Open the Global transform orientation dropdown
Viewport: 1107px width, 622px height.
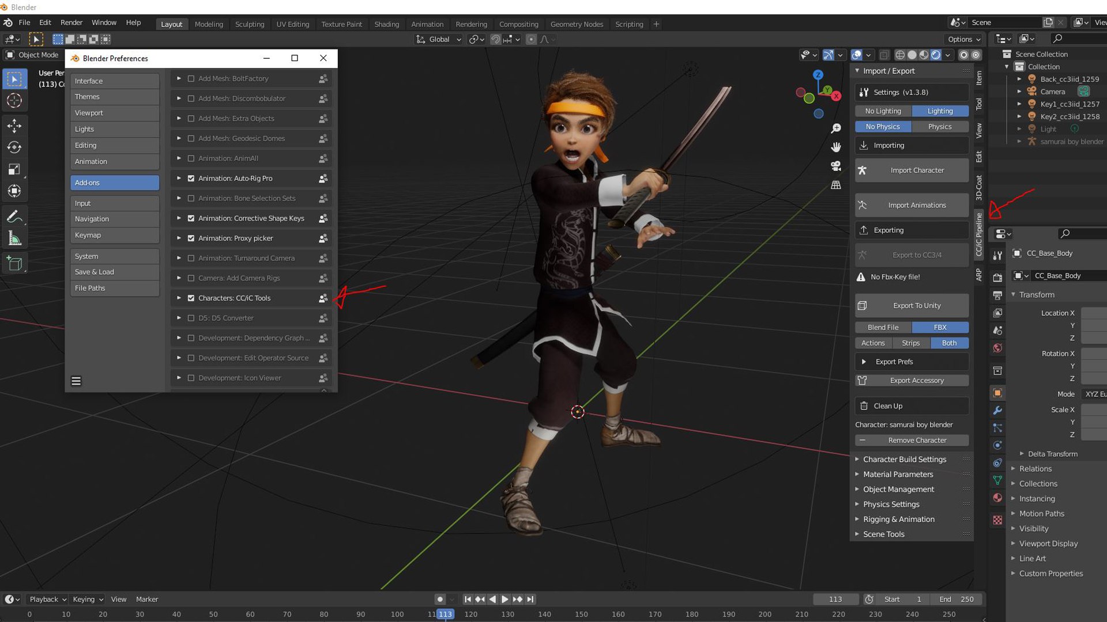click(439, 39)
